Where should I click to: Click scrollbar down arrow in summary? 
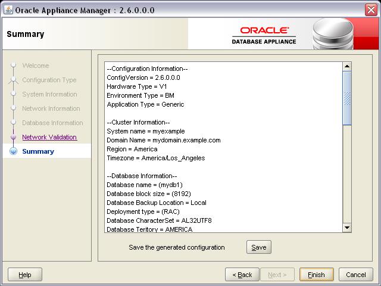347,228
